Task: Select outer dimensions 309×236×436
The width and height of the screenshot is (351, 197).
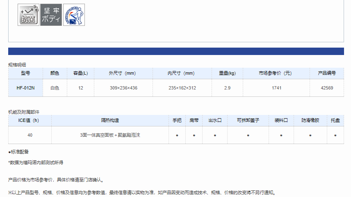Action: tap(123, 88)
